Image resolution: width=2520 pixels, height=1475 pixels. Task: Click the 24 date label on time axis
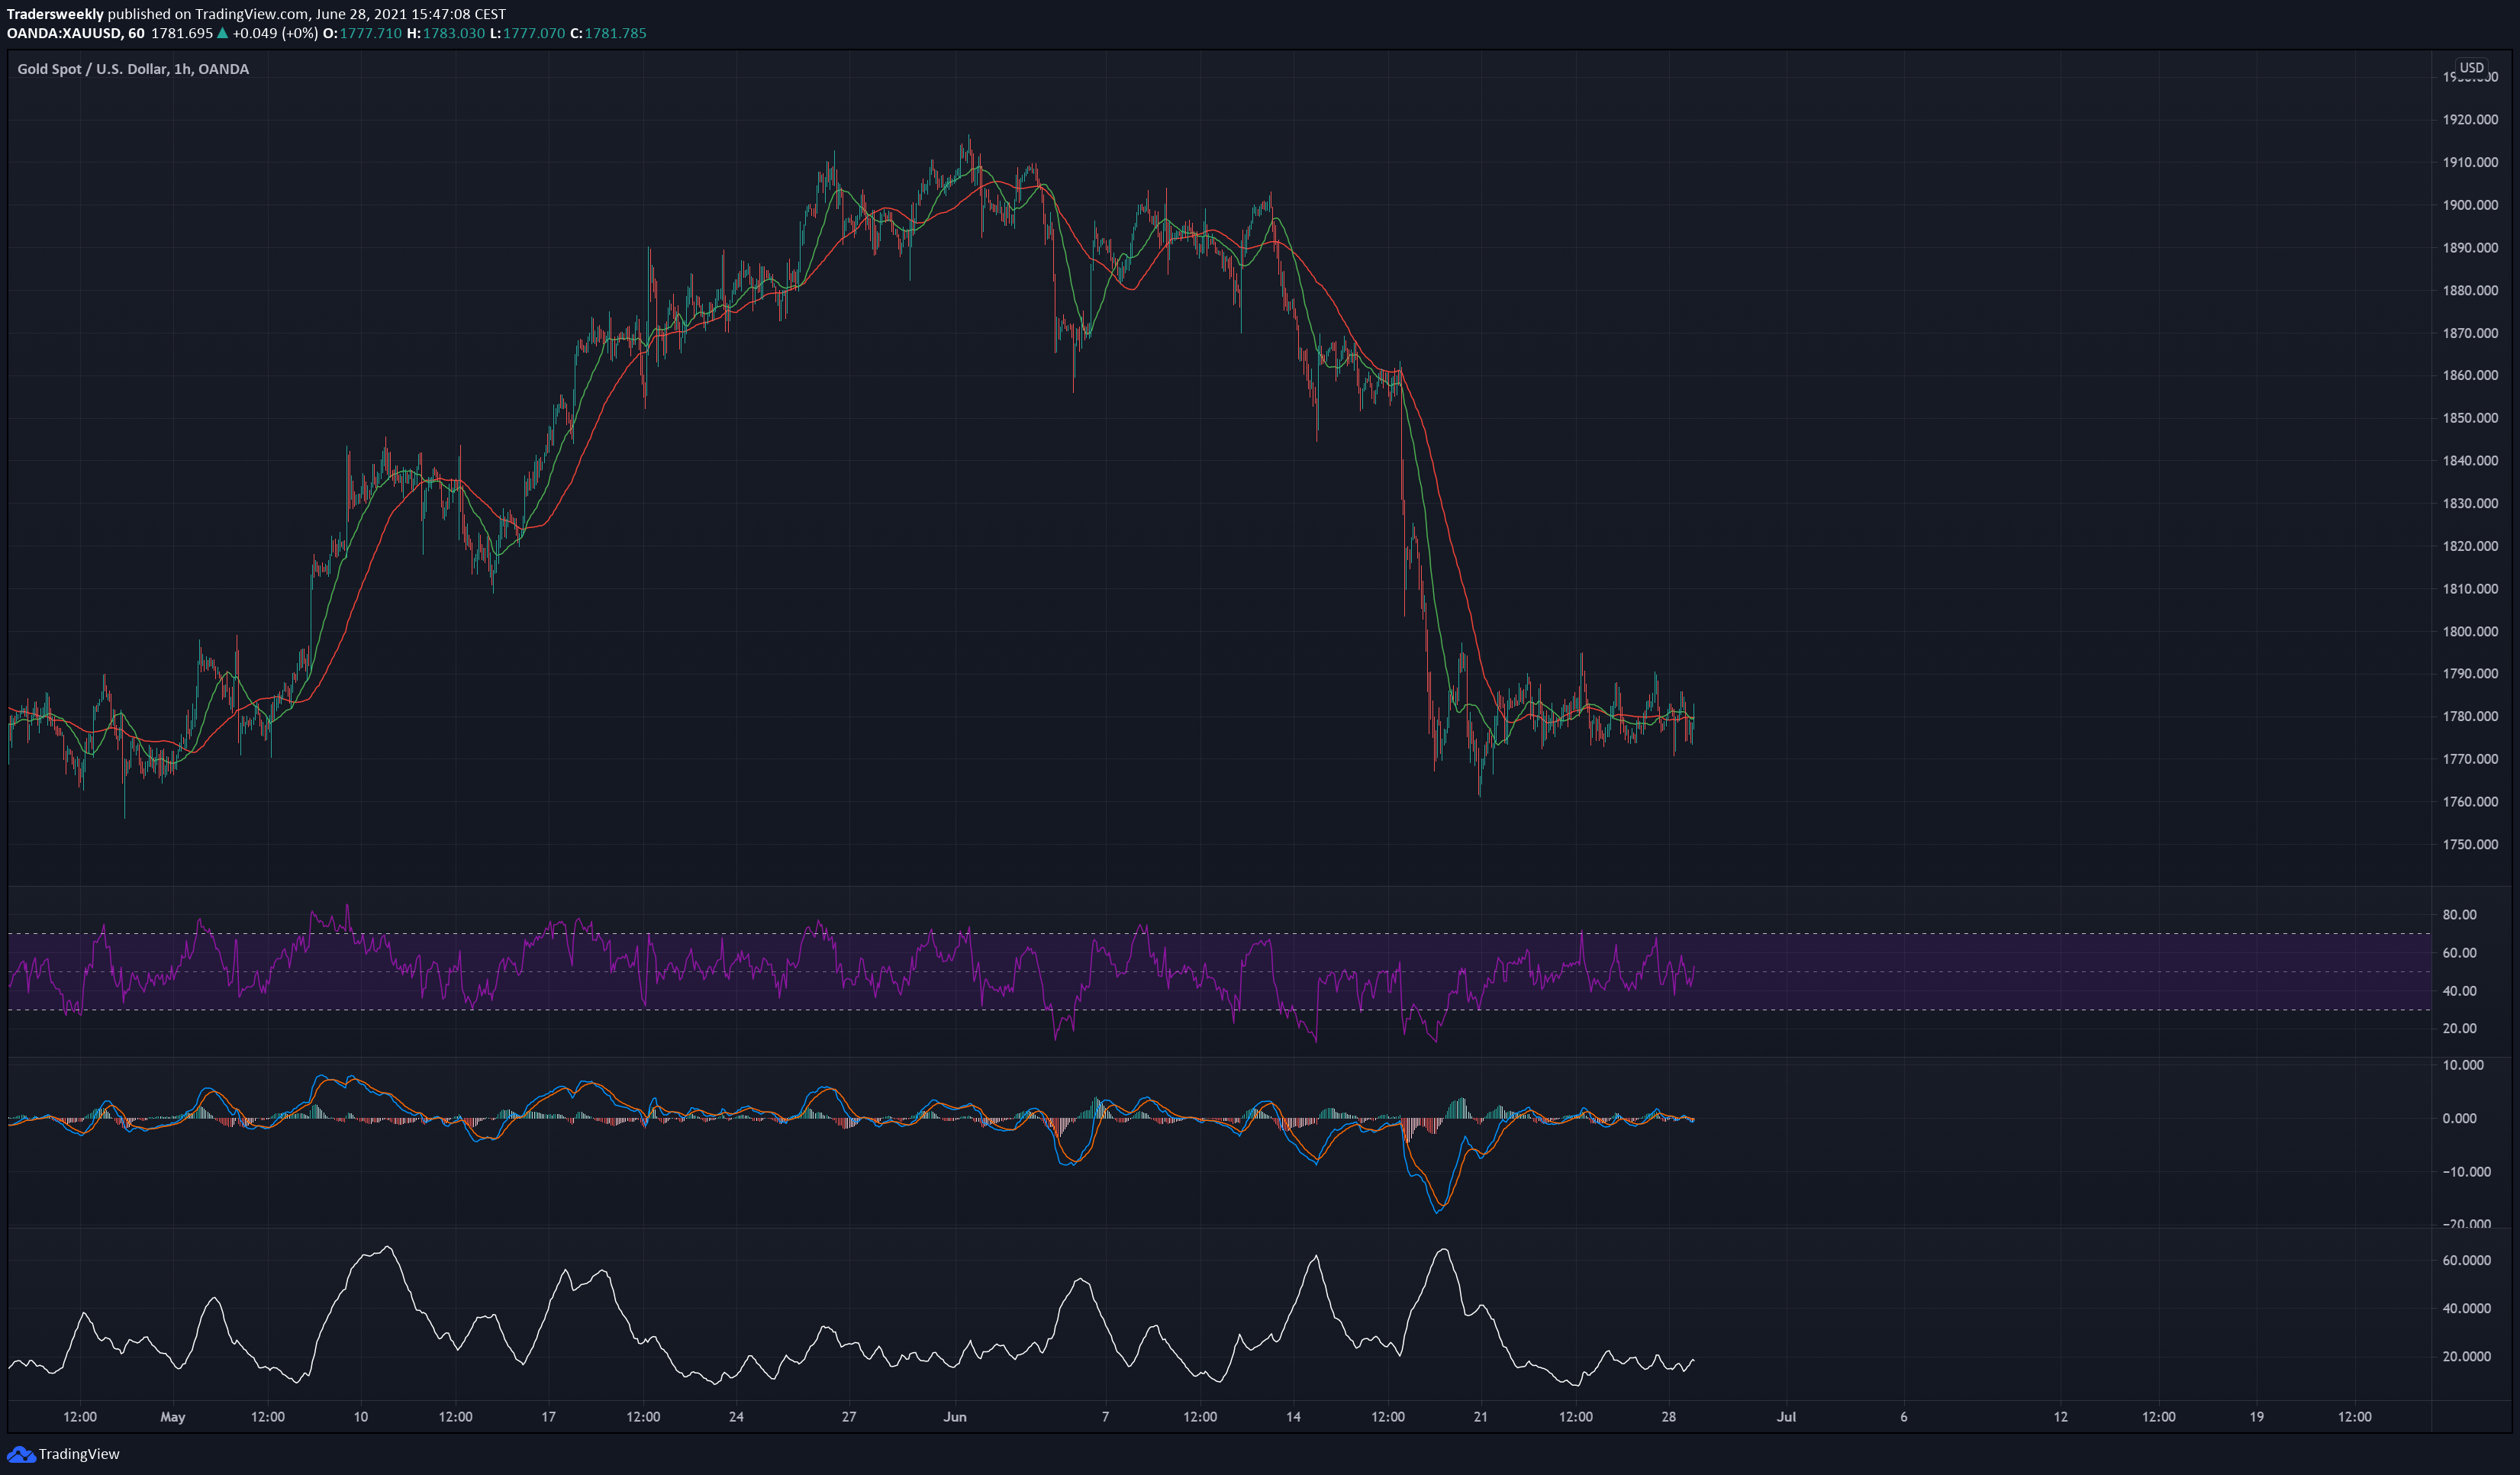pos(736,1417)
